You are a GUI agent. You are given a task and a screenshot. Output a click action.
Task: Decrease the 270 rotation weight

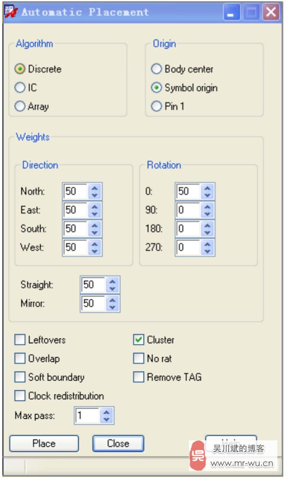click(x=207, y=251)
